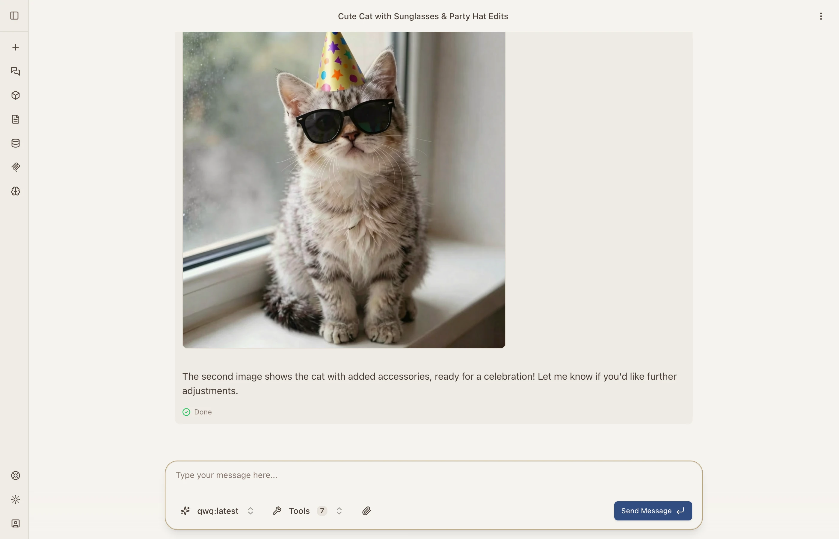Open the help lifebuoy icon
Viewport: 839px width, 539px height.
pos(15,475)
